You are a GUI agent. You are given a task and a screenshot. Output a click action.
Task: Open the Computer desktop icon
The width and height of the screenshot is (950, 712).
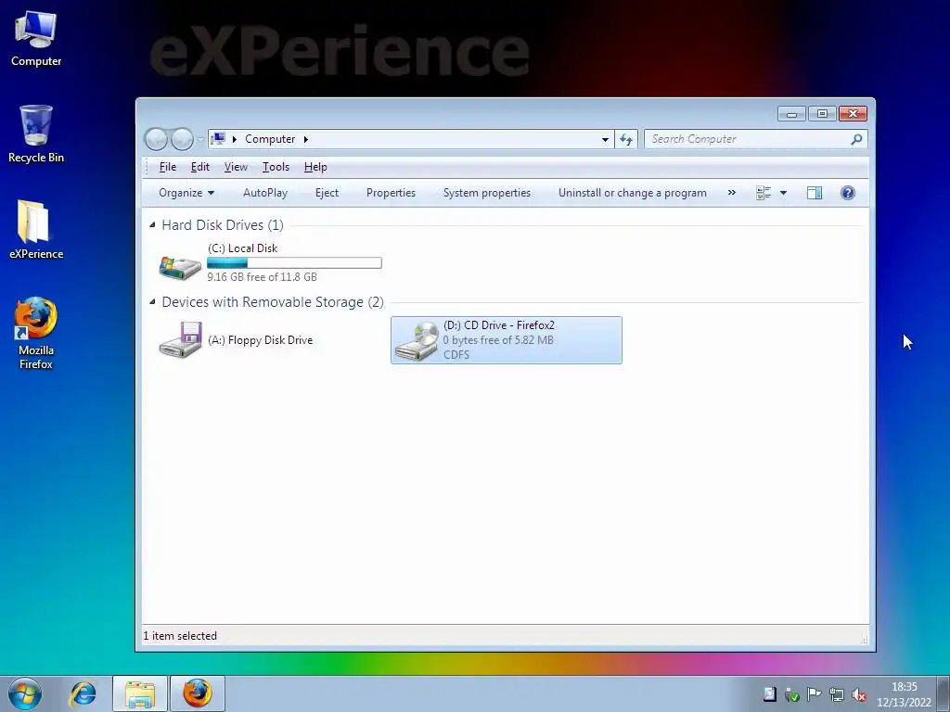coord(36,39)
